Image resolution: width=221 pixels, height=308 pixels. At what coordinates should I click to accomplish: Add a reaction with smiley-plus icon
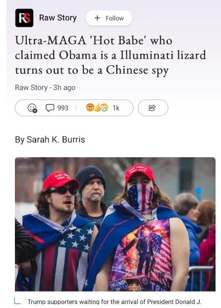point(32,108)
